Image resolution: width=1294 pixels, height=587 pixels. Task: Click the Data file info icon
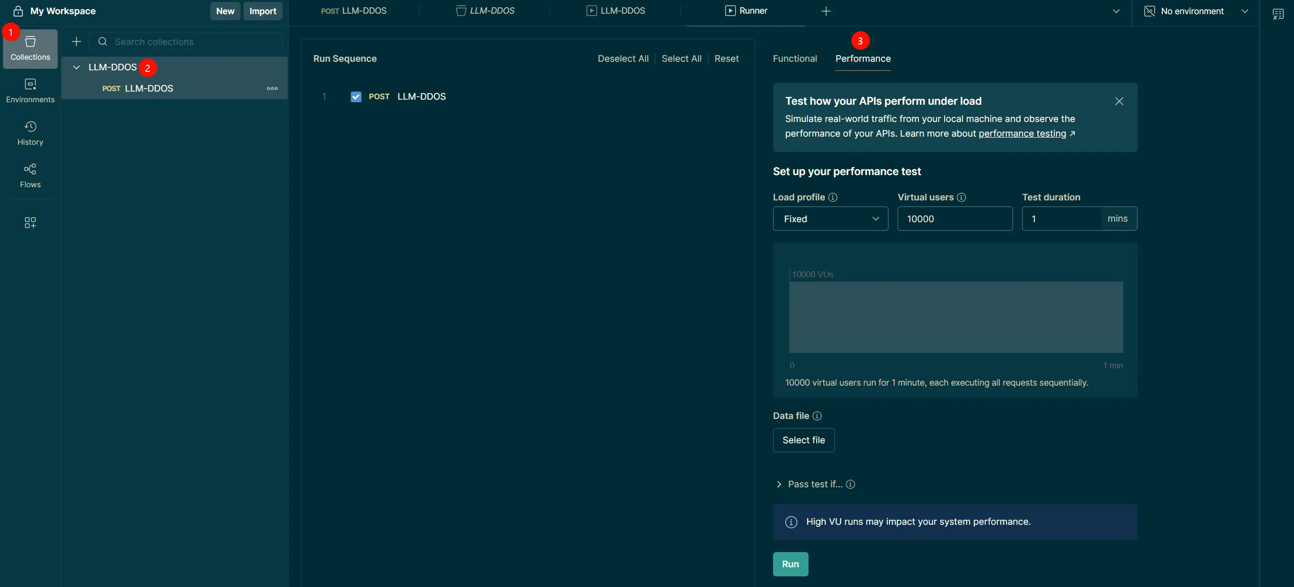(x=817, y=416)
